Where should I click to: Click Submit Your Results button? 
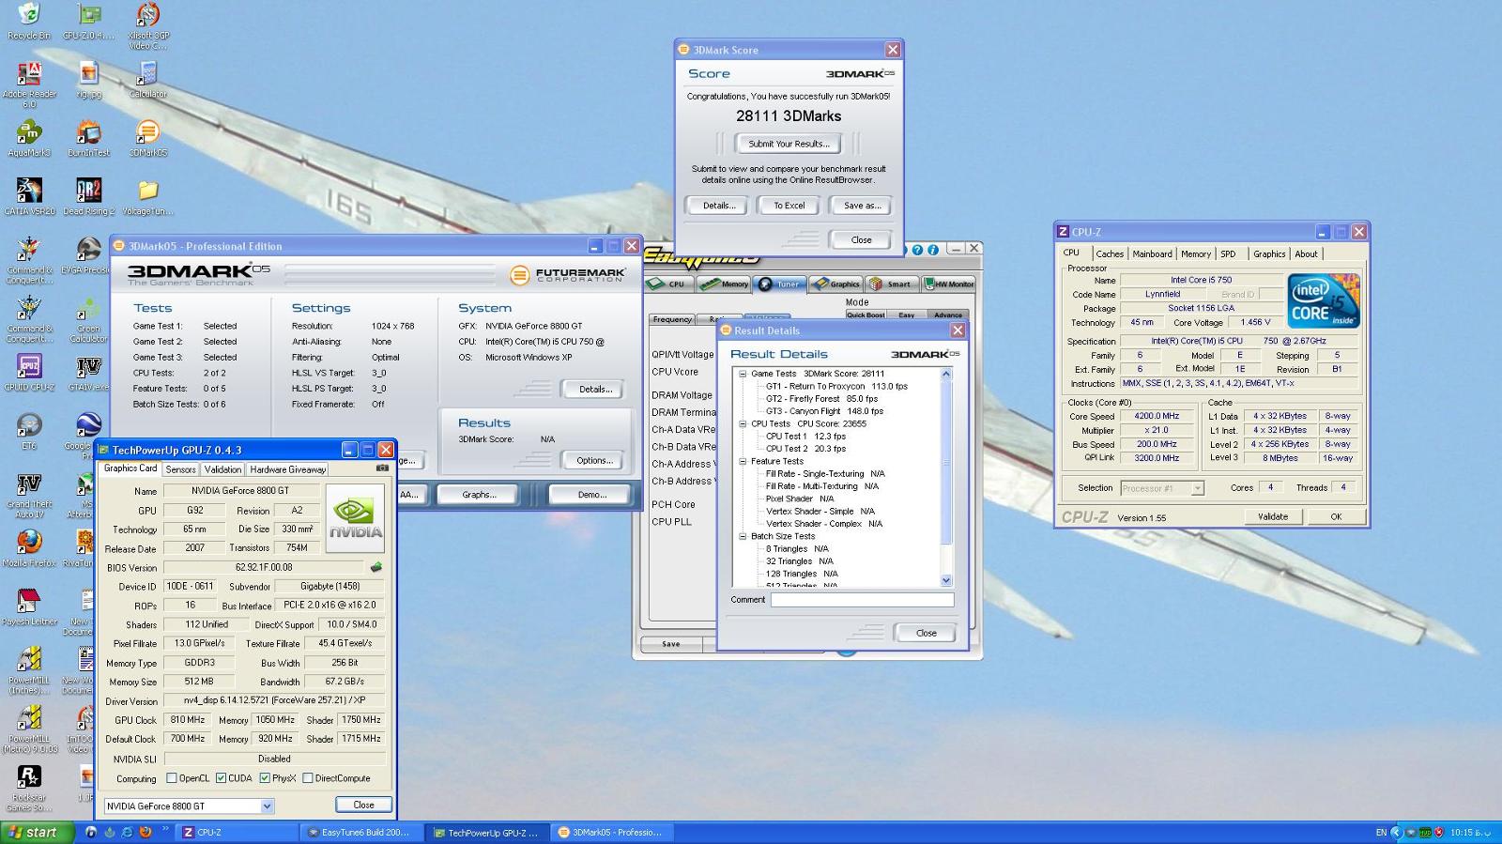789,144
